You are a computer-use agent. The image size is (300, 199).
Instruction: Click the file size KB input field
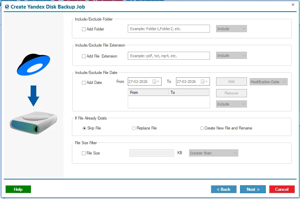pyautogui.click(x=152, y=153)
